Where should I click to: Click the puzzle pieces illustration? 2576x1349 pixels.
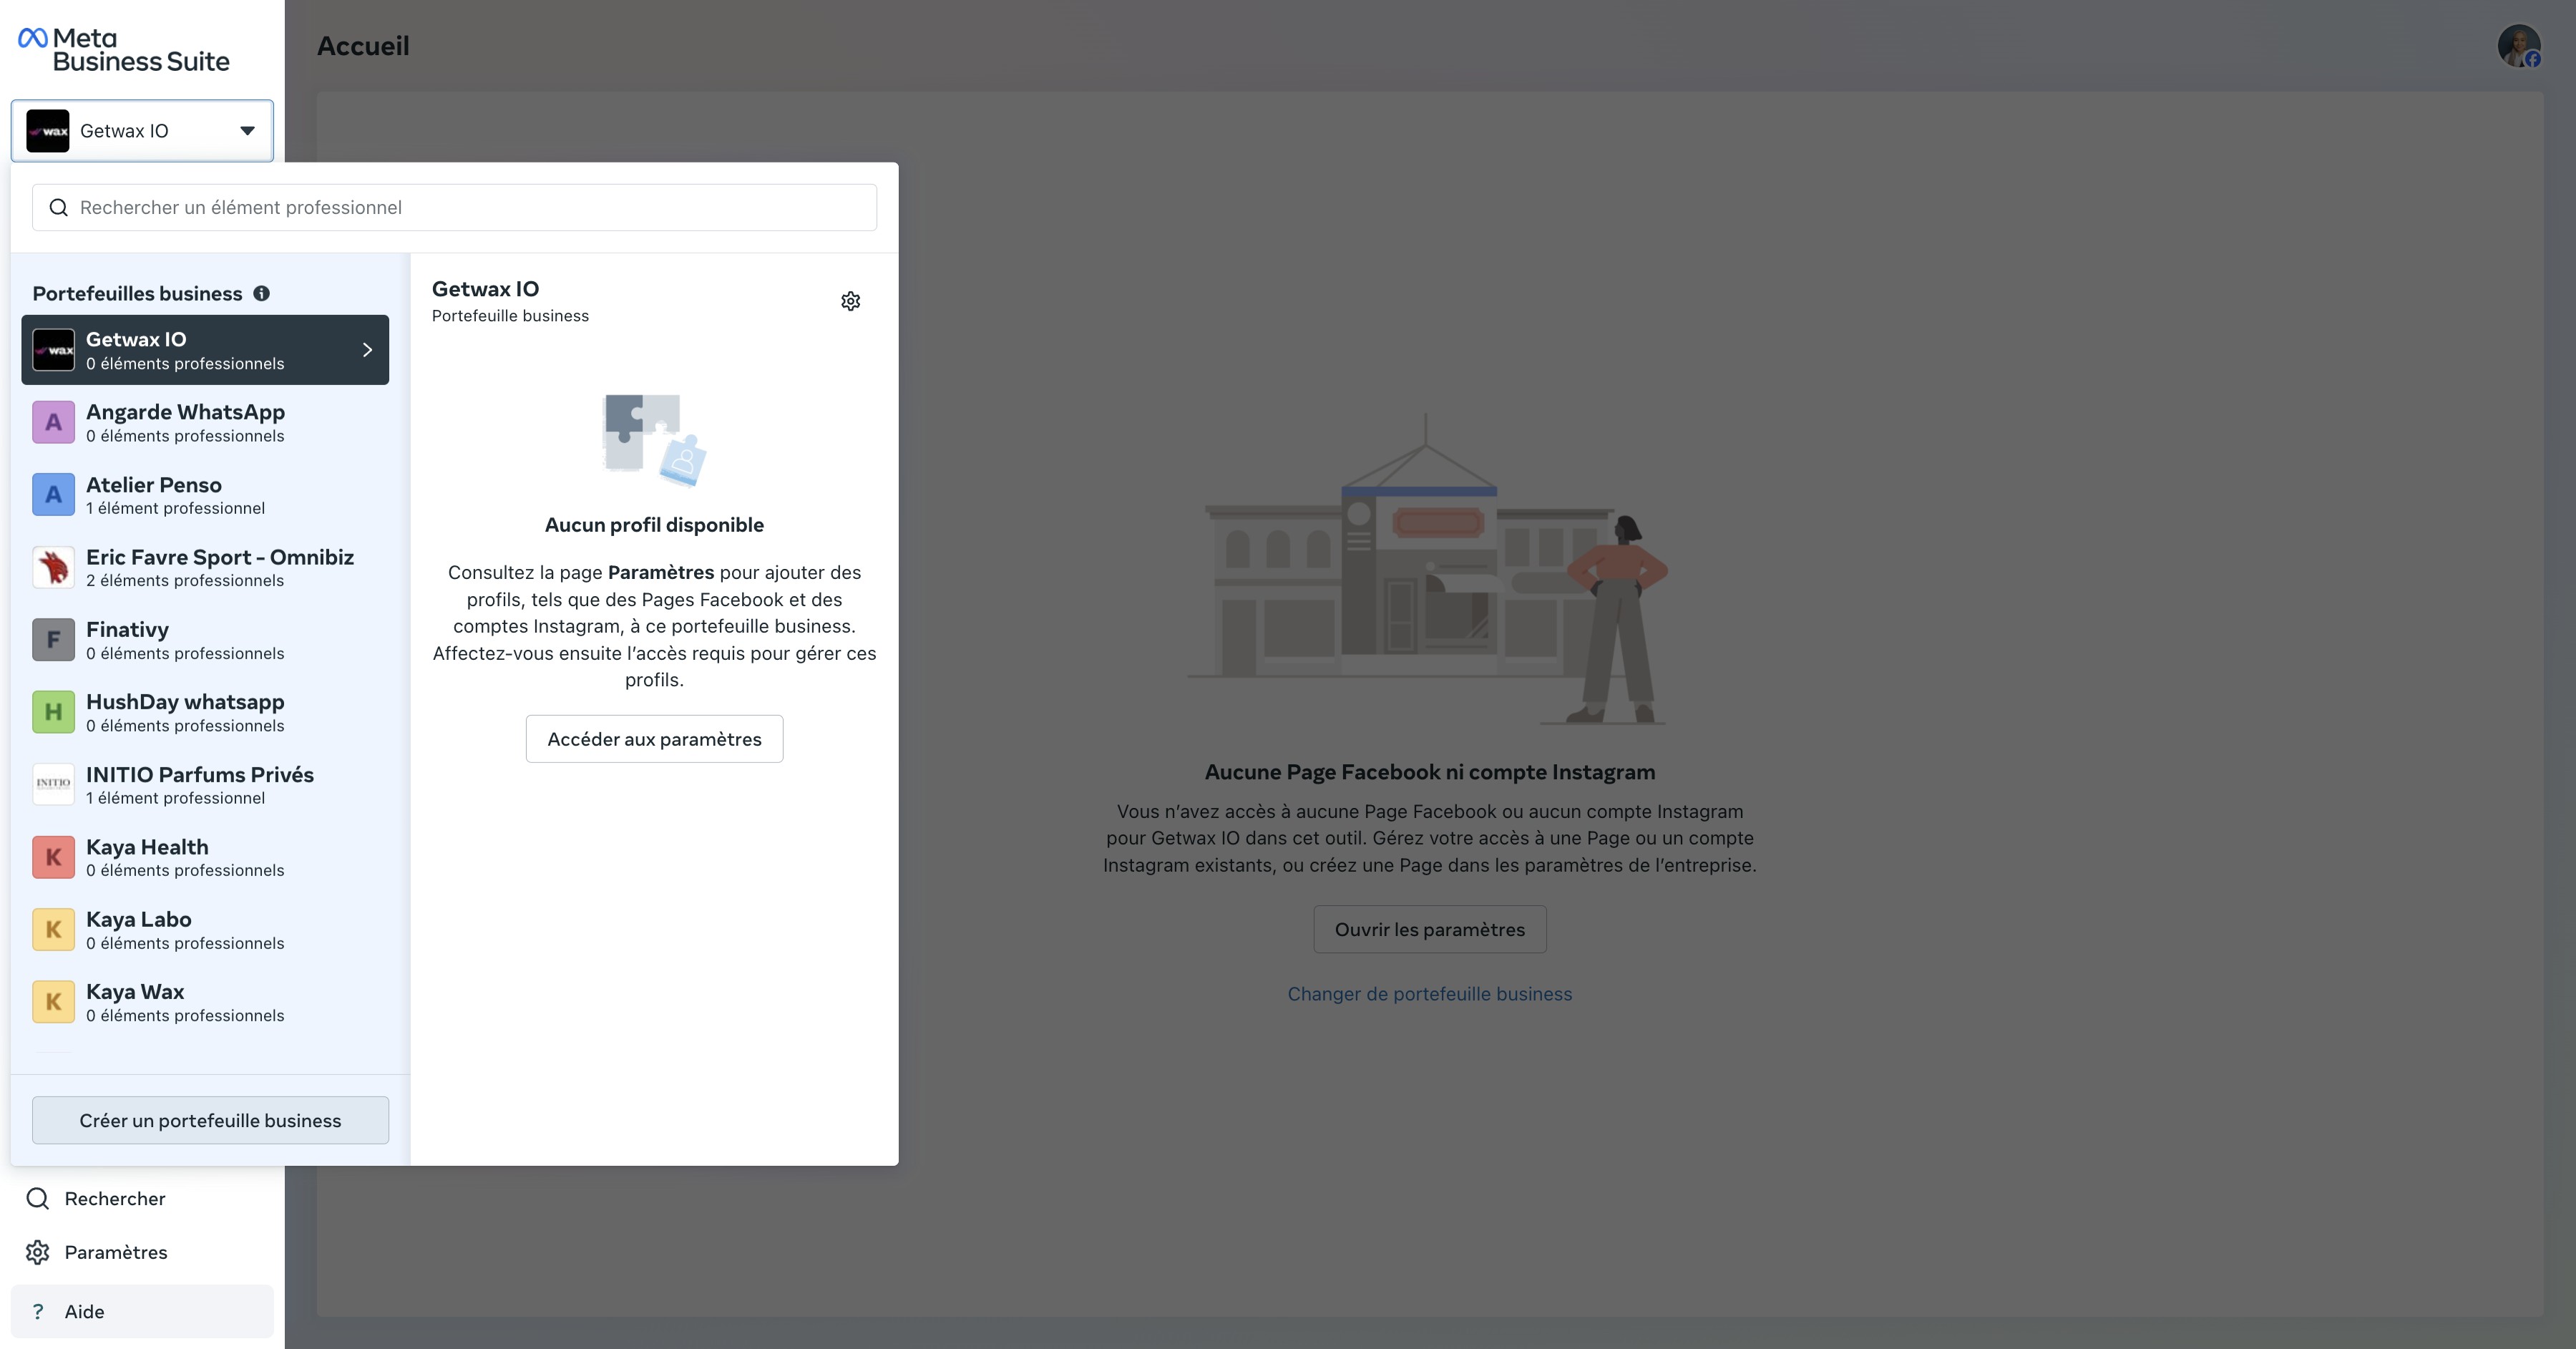click(654, 440)
